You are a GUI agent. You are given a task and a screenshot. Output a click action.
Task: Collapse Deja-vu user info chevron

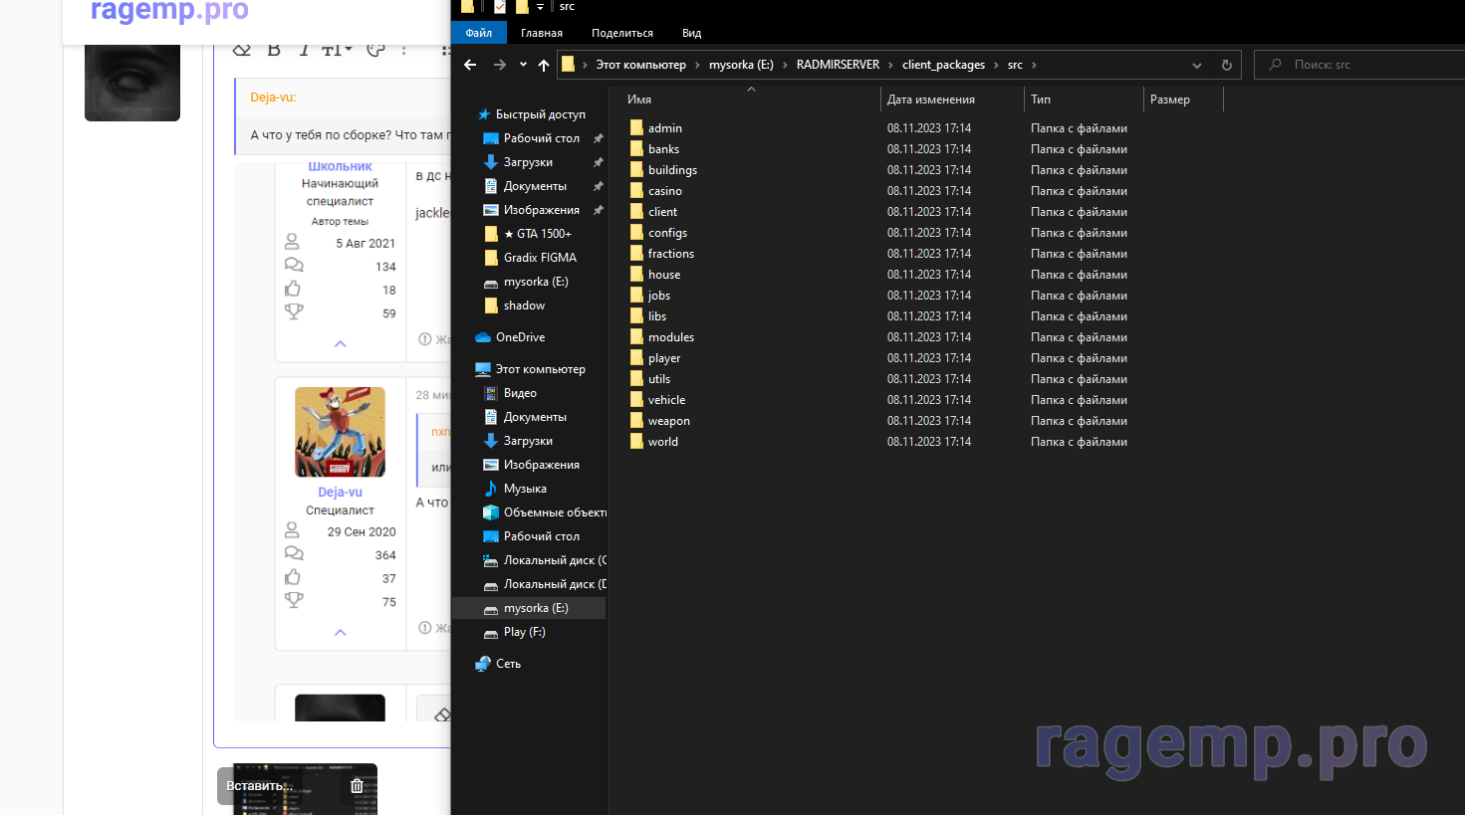coord(340,632)
